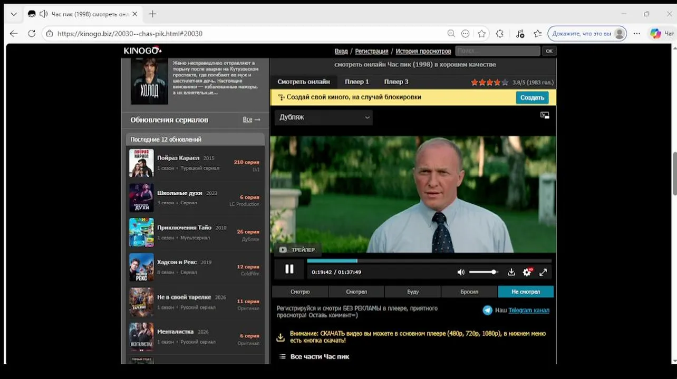Click zoom magnifier icon in address bar
The image size is (677, 379).
(x=451, y=33)
